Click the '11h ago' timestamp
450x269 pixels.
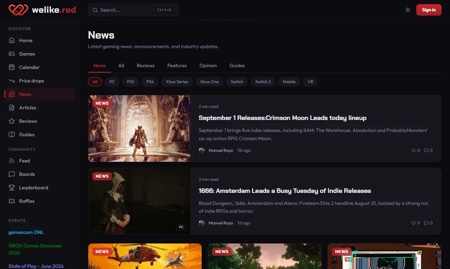click(244, 150)
